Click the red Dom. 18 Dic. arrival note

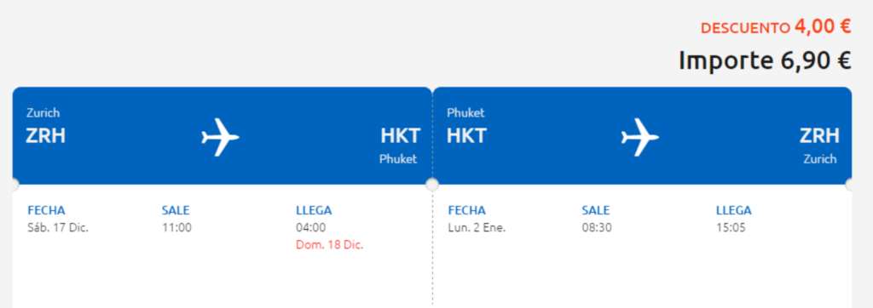[330, 245]
